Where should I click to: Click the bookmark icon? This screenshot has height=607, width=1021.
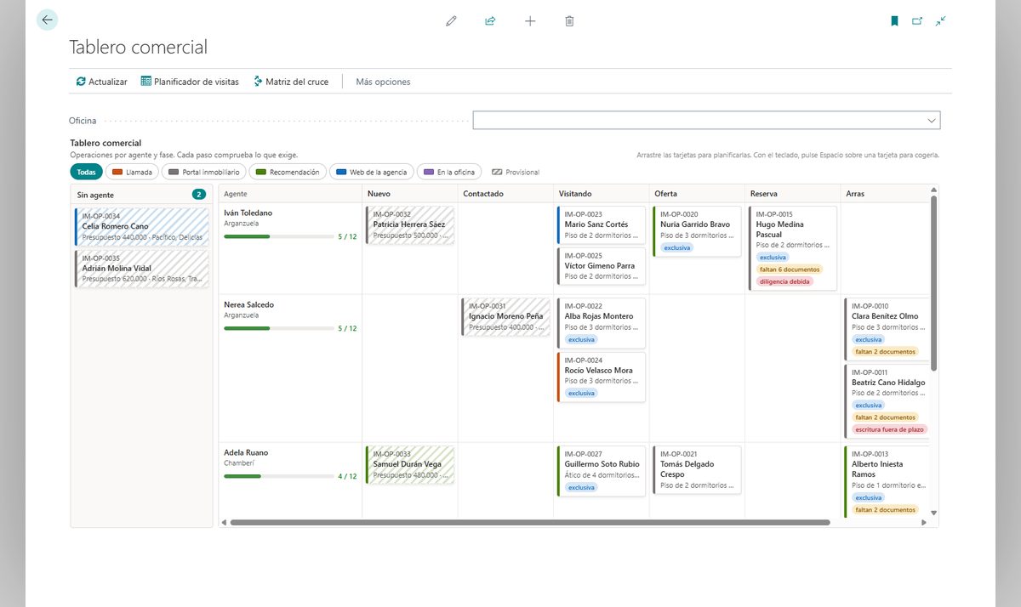tap(894, 21)
